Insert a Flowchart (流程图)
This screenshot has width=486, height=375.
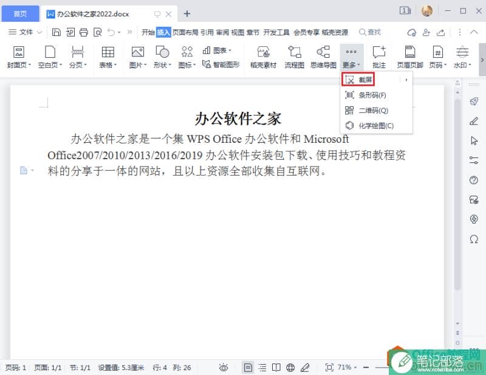[295, 57]
